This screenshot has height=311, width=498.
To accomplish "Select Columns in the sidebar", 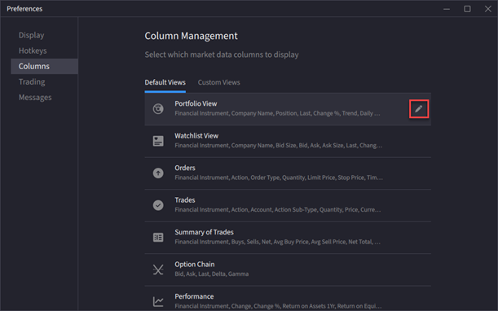I will click(x=45, y=66).
